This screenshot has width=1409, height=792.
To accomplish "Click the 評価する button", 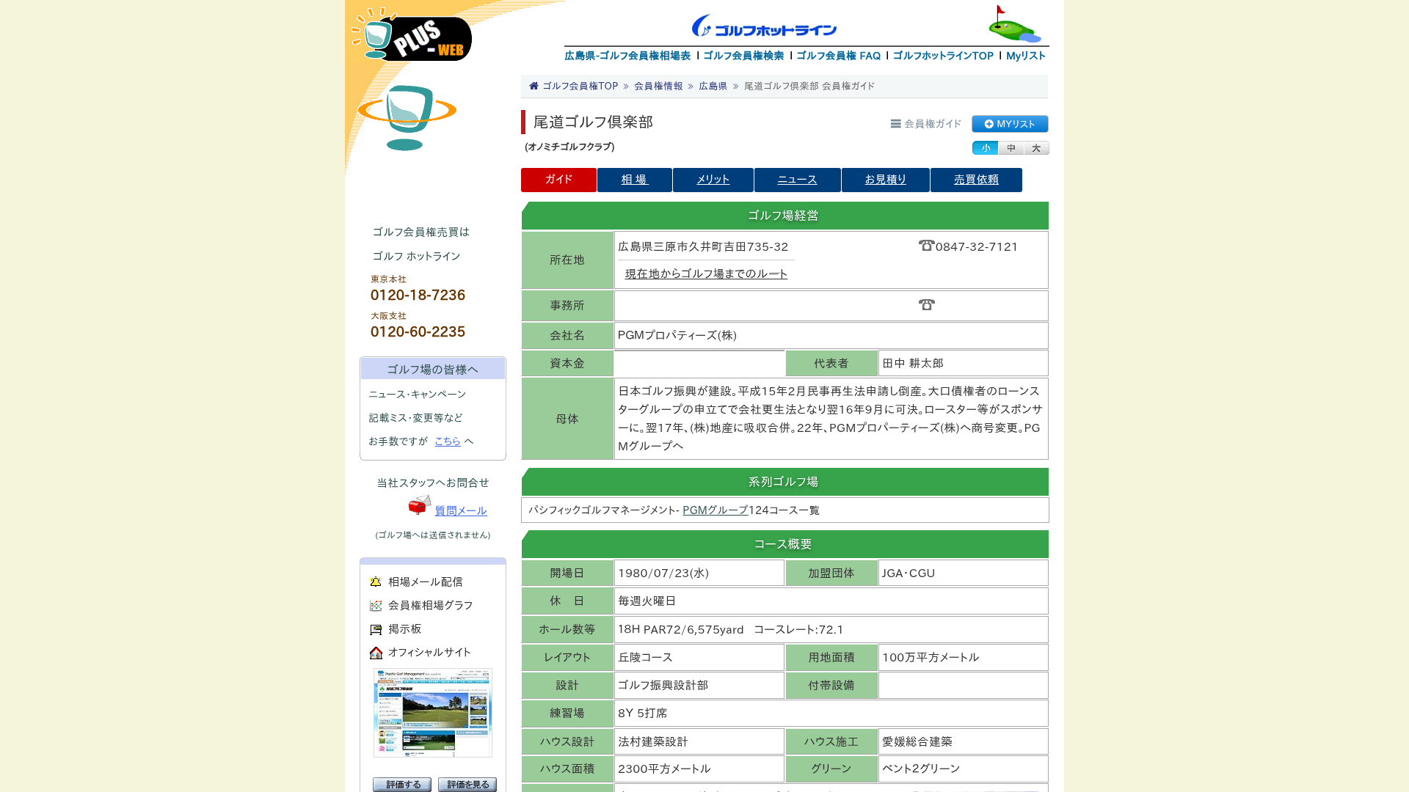I will pyautogui.click(x=402, y=785).
